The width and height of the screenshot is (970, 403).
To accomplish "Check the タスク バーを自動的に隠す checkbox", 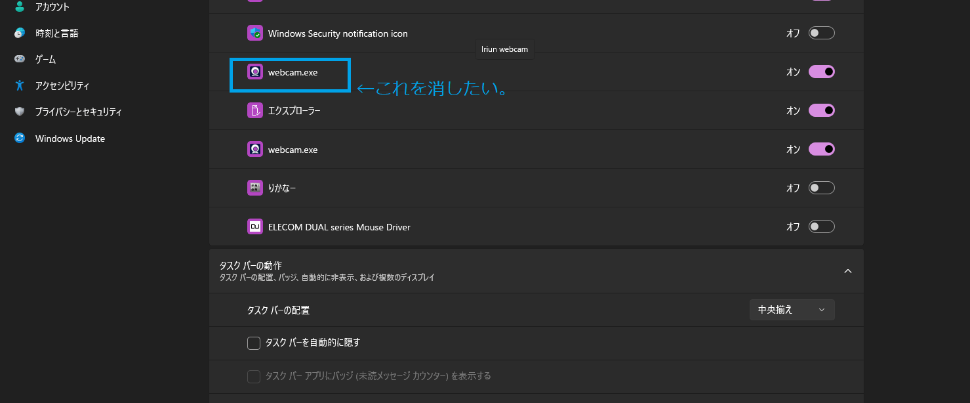I will tap(254, 343).
